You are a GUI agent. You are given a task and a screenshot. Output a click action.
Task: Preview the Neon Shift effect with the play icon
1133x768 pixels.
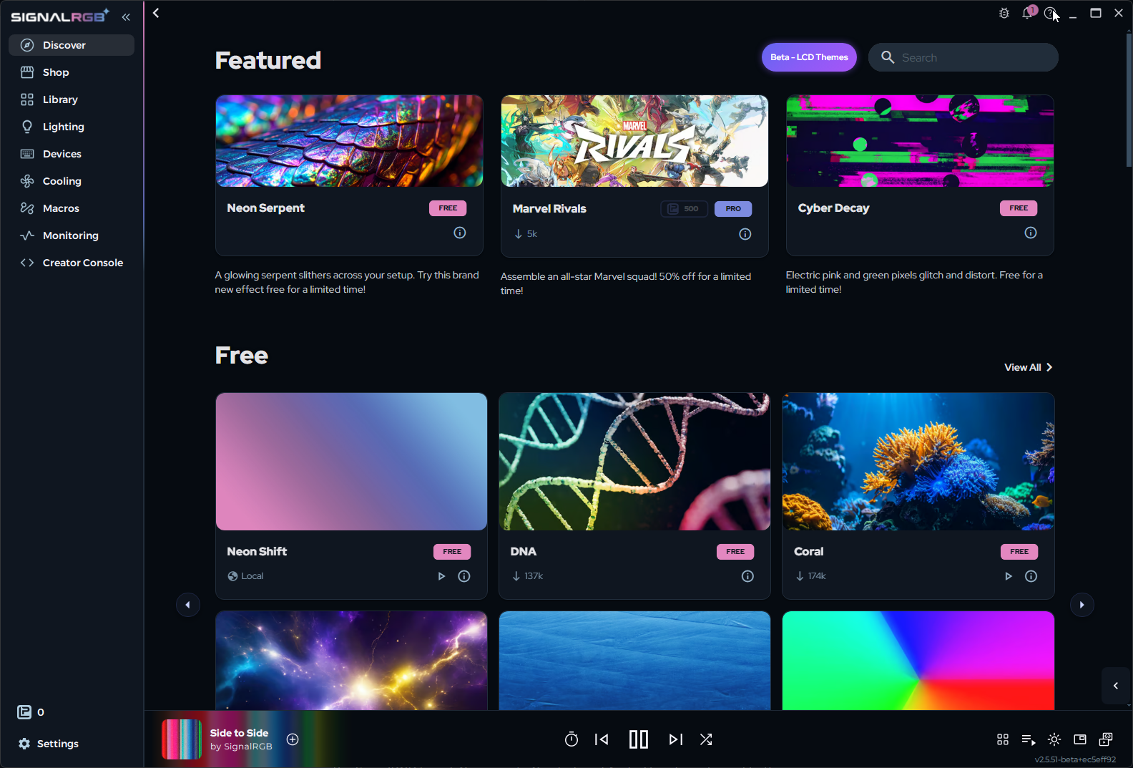(441, 576)
